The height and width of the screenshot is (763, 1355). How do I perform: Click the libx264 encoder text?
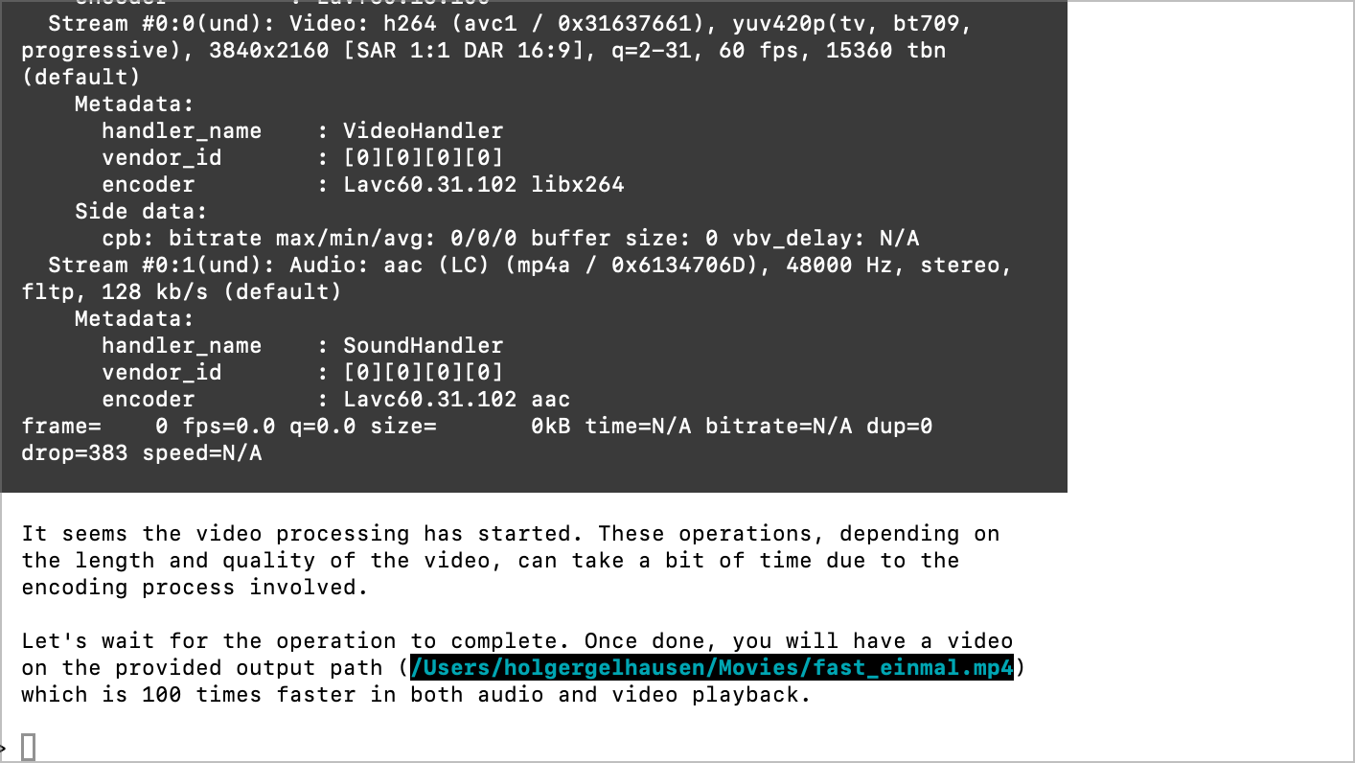click(578, 185)
